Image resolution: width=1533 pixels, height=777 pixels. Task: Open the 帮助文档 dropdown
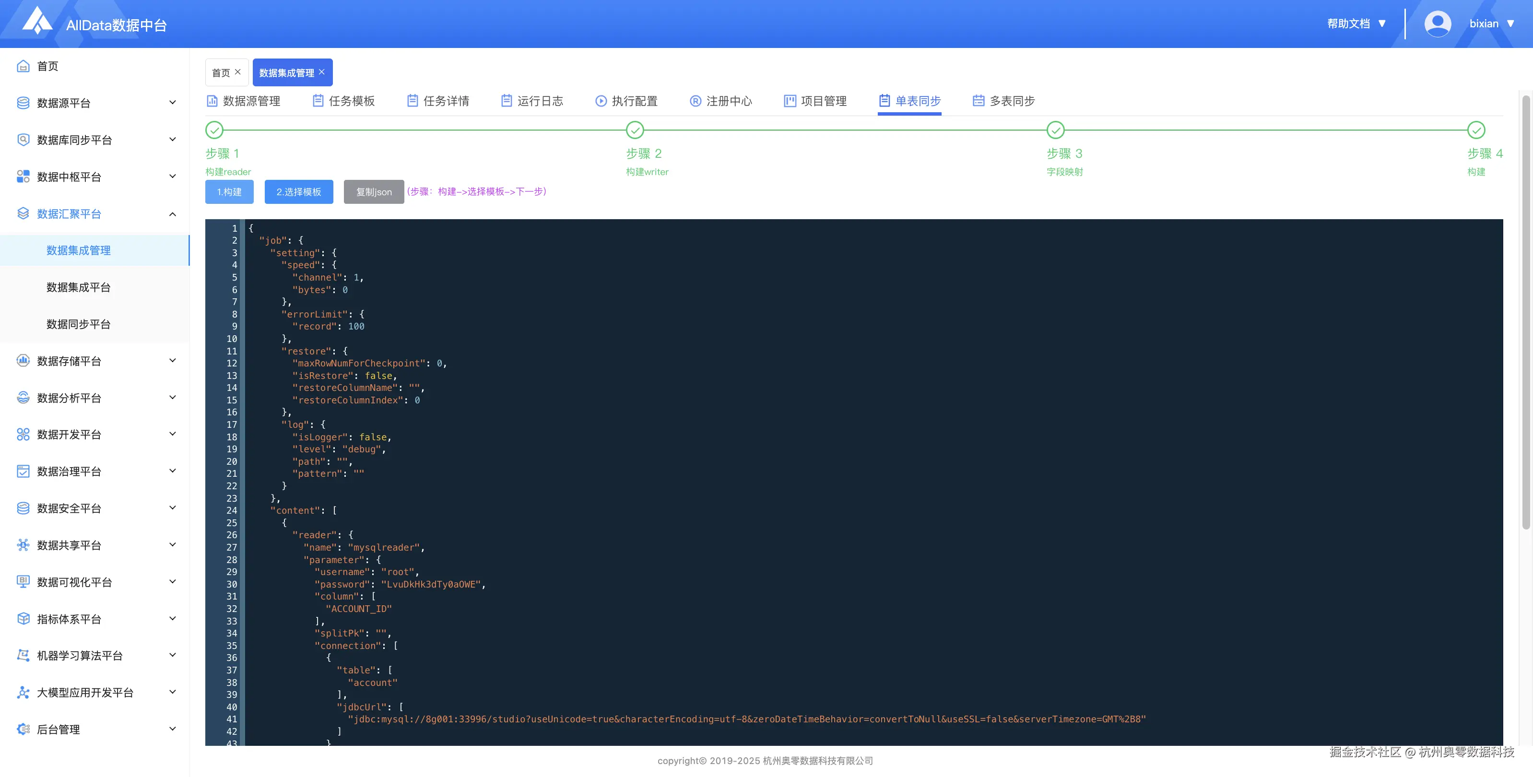pos(1357,24)
